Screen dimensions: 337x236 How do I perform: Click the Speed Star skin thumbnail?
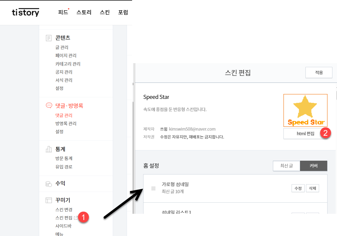click(x=305, y=110)
